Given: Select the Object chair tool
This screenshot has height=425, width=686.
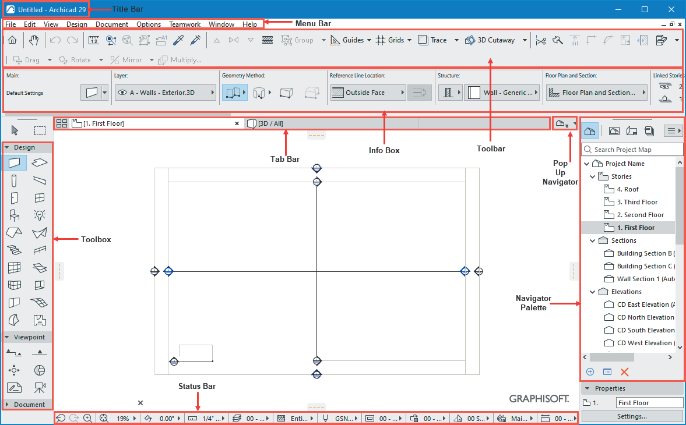Looking at the screenshot, I should coord(15,215).
